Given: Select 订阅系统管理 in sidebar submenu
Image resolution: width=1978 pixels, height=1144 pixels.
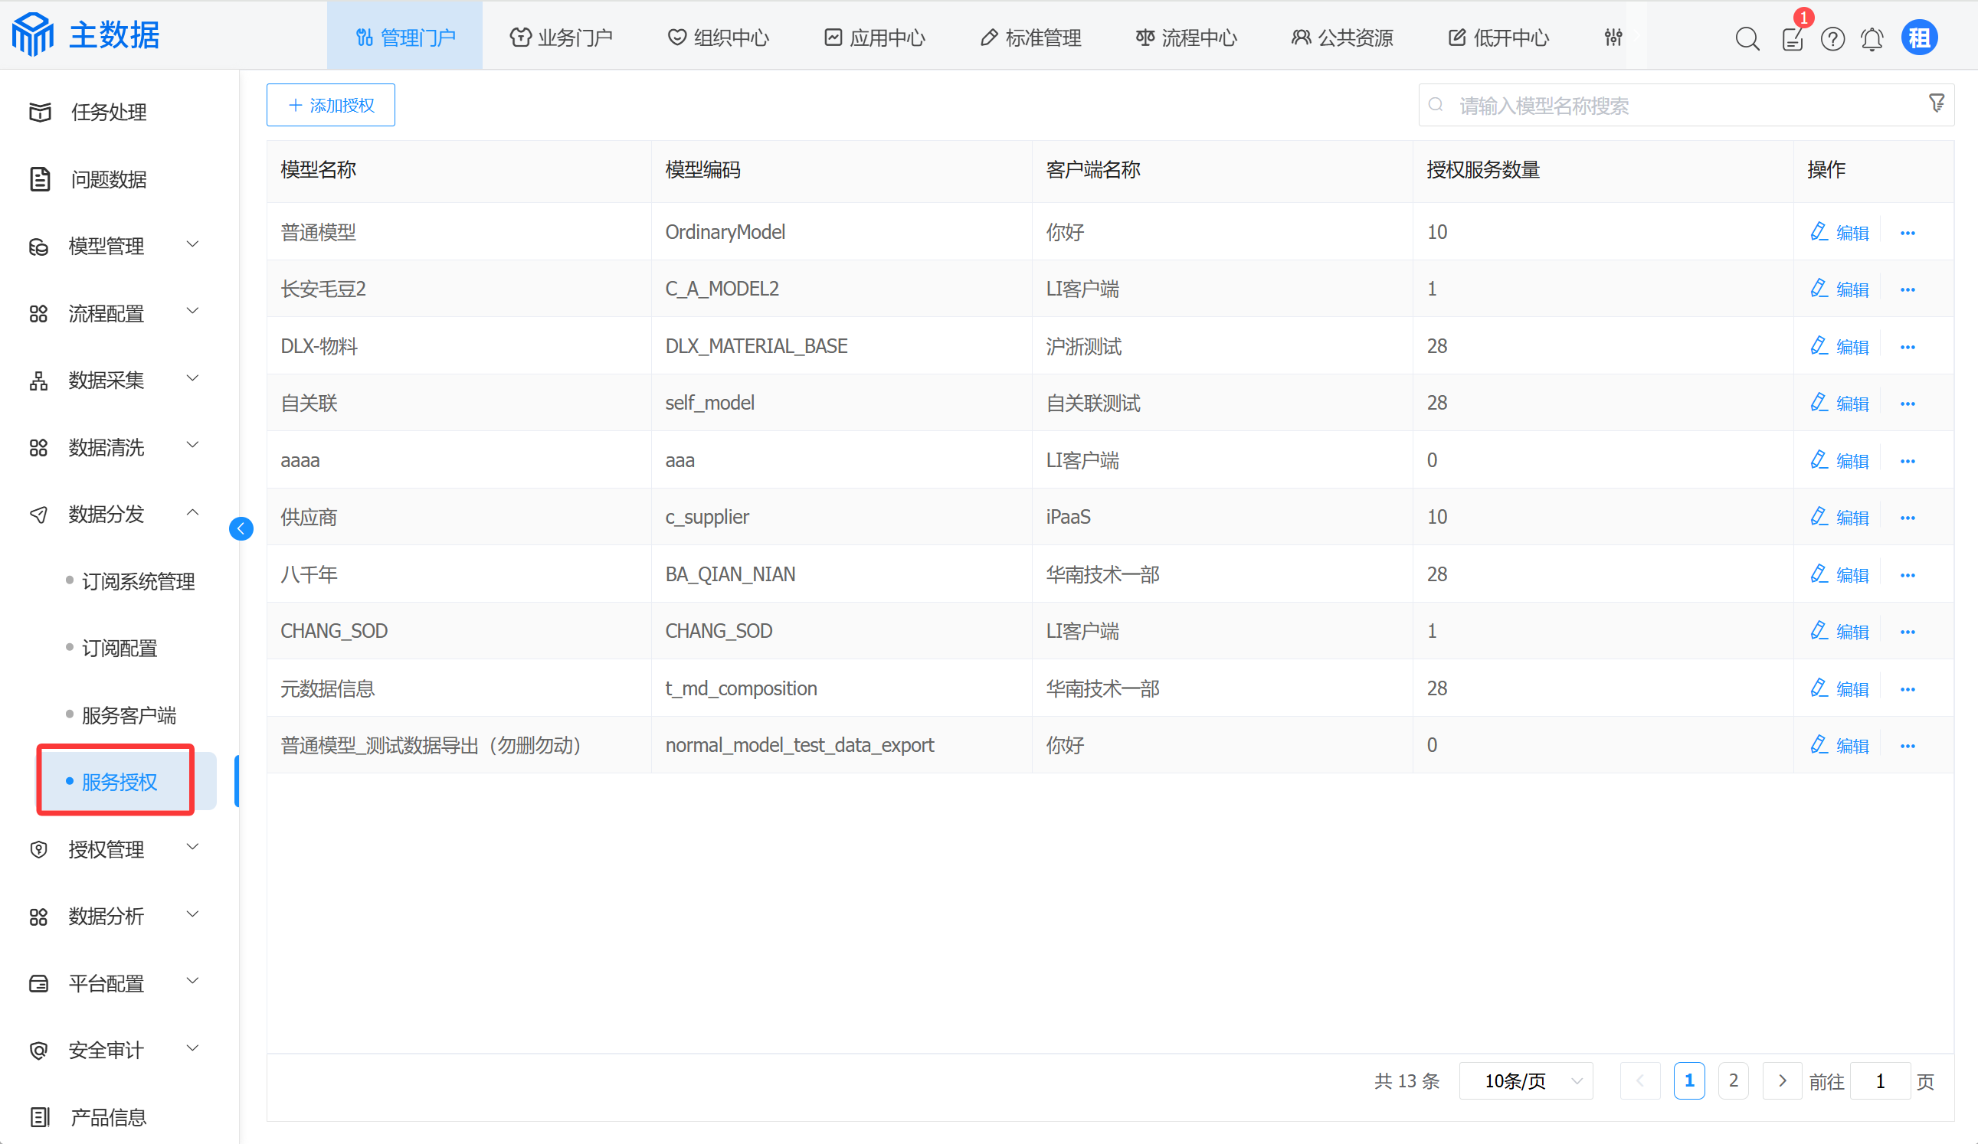Looking at the screenshot, I should 138,581.
